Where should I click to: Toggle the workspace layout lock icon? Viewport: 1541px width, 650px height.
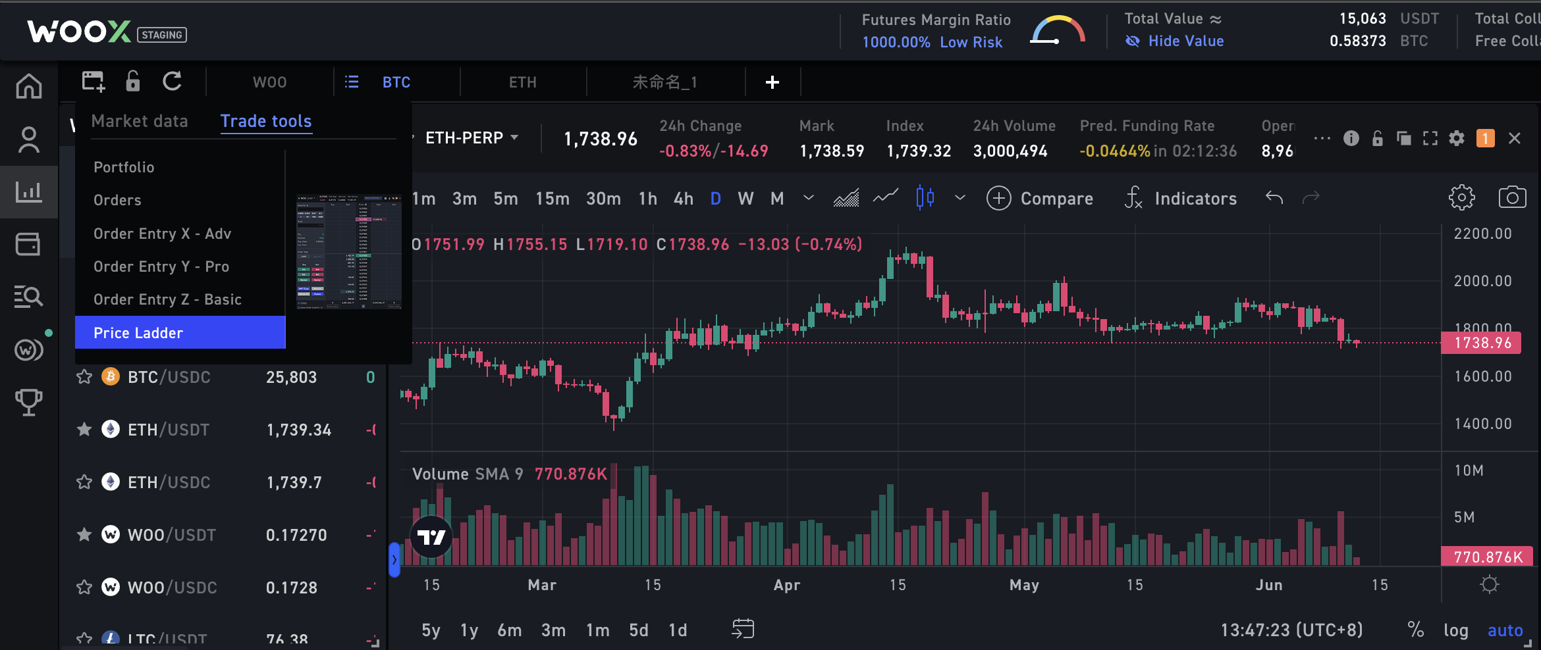pos(132,81)
